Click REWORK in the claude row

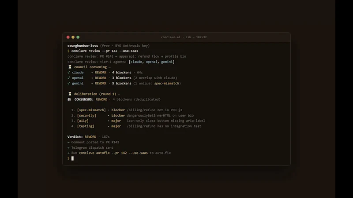tap(101, 72)
